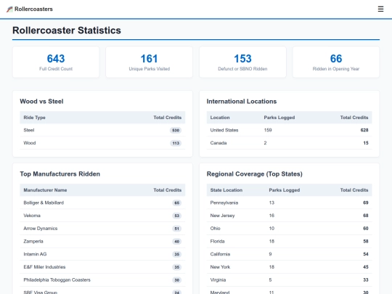Click the Steel credits badge 530
The height and width of the screenshot is (294, 392).
pyautogui.click(x=176, y=130)
